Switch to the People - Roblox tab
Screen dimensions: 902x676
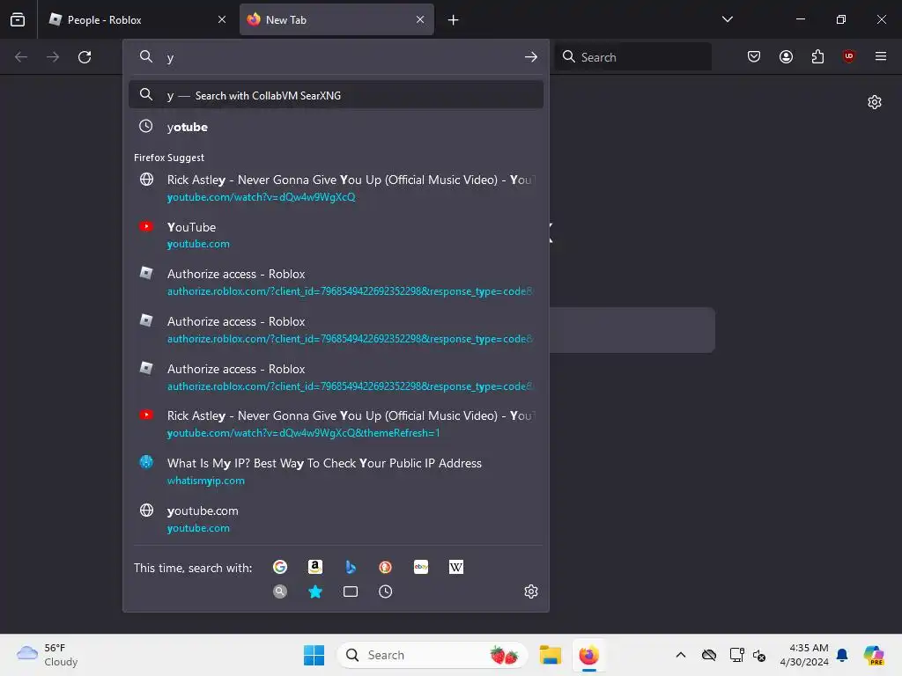click(137, 19)
